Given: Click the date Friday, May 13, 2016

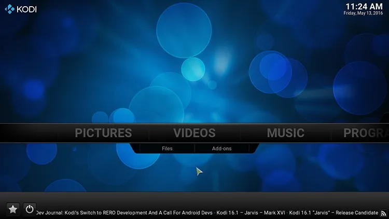Looking at the screenshot, I should point(363,13).
